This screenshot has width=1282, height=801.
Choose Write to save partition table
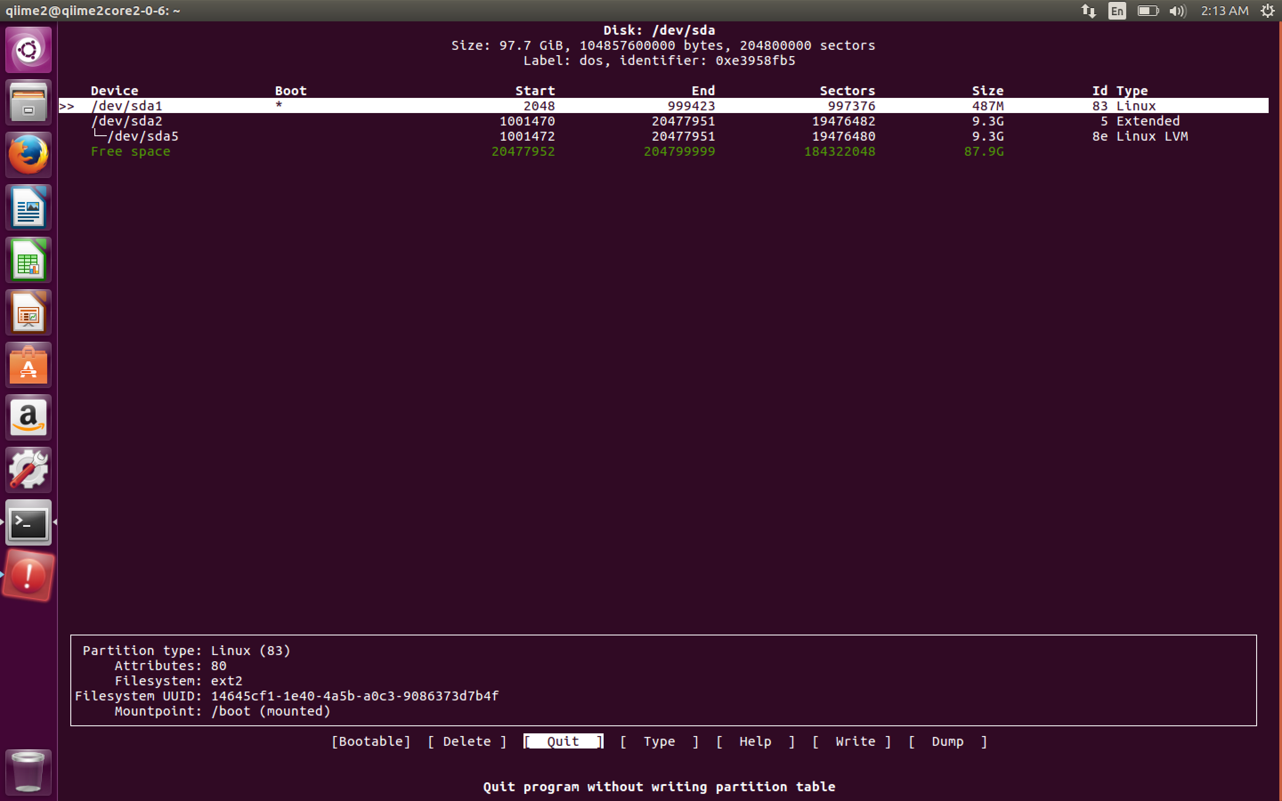click(x=855, y=741)
